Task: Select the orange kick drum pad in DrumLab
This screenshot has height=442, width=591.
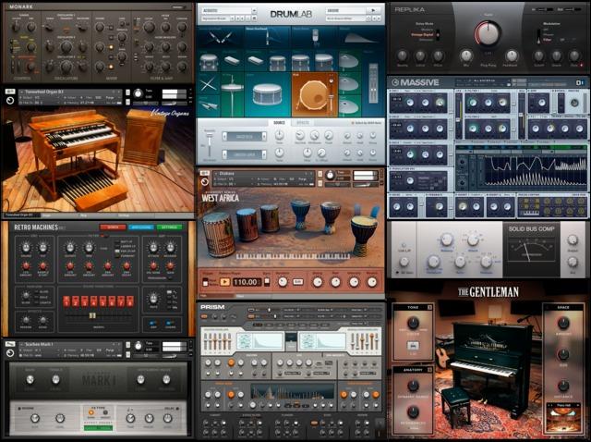Action: tap(314, 94)
